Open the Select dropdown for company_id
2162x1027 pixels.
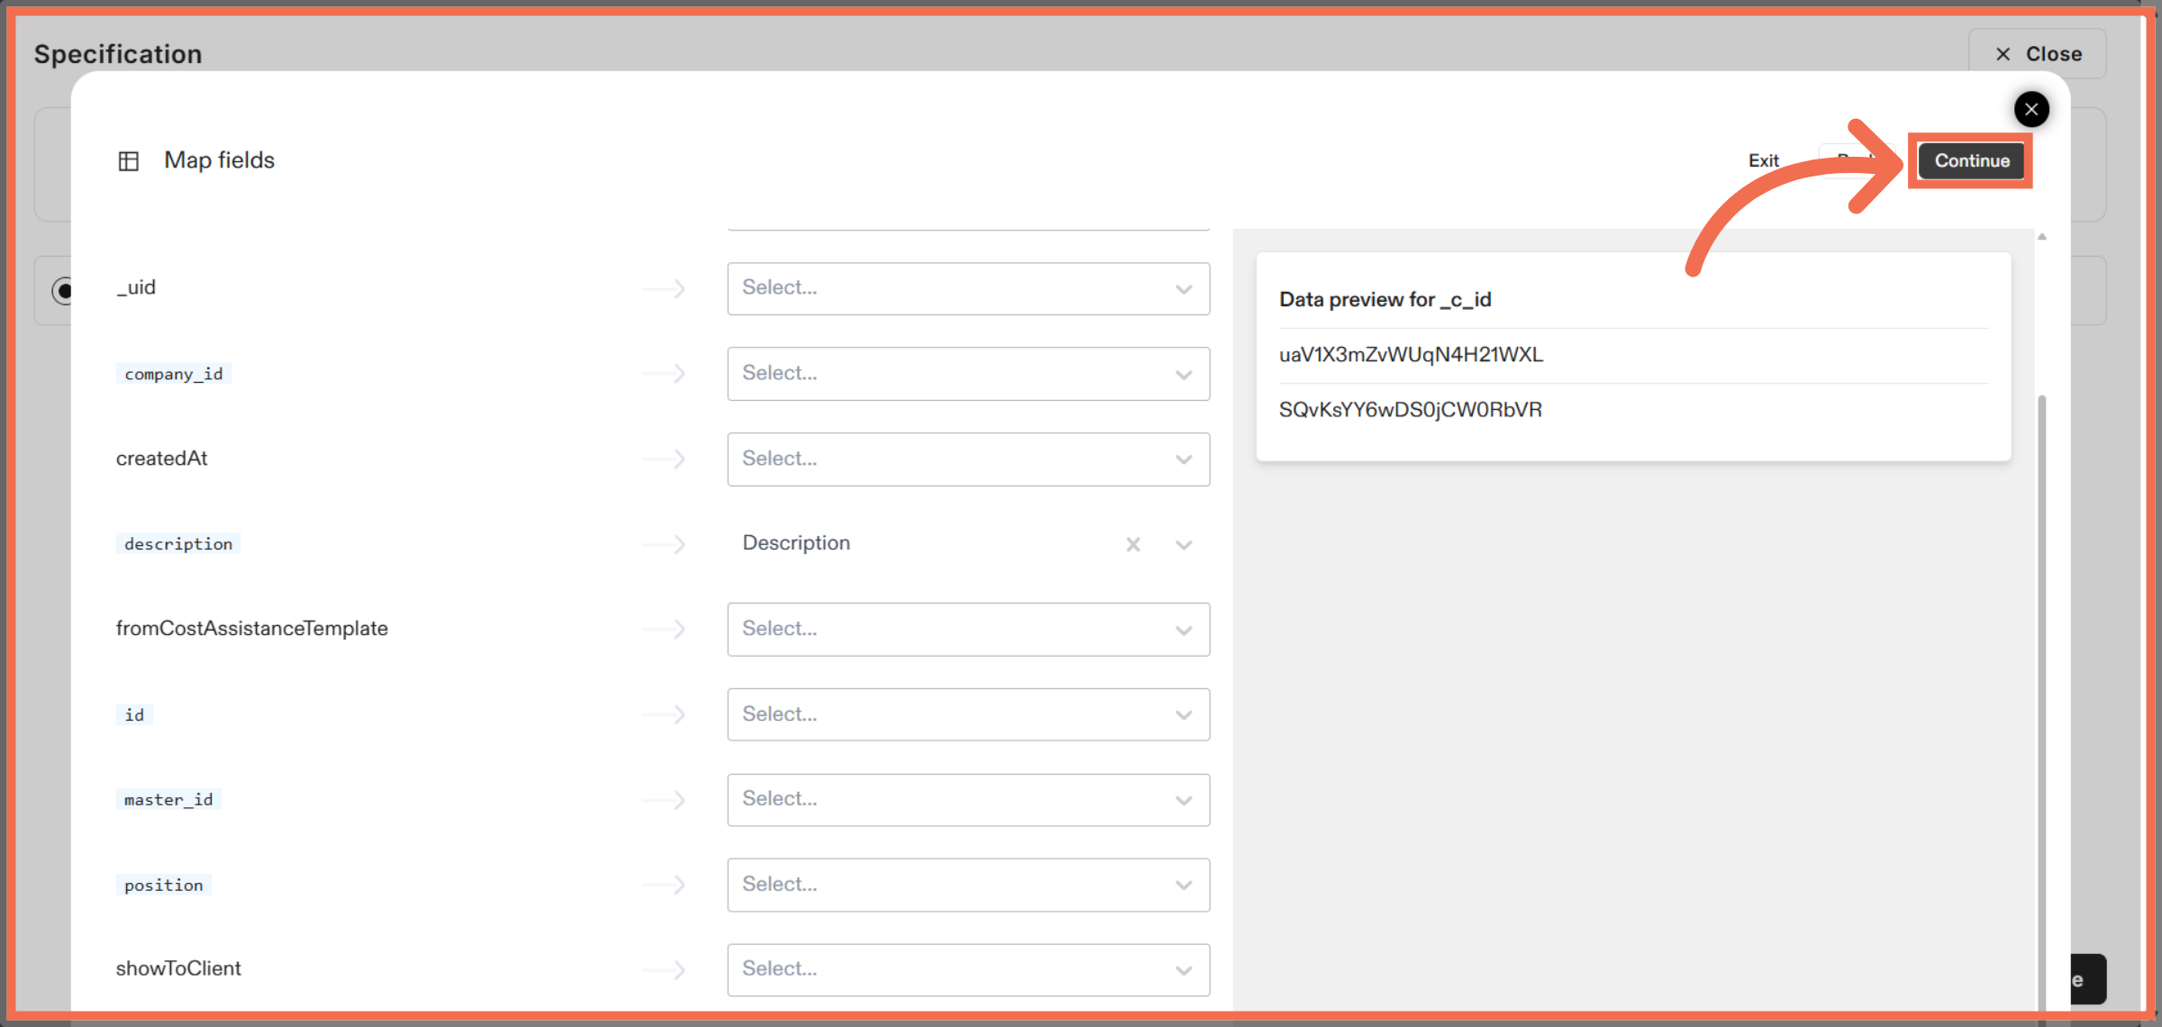[968, 373]
